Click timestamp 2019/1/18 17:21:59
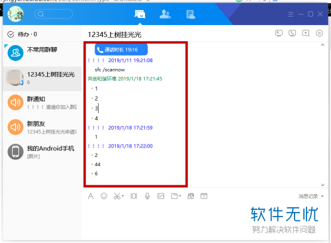331x243 pixels. tap(130, 128)
